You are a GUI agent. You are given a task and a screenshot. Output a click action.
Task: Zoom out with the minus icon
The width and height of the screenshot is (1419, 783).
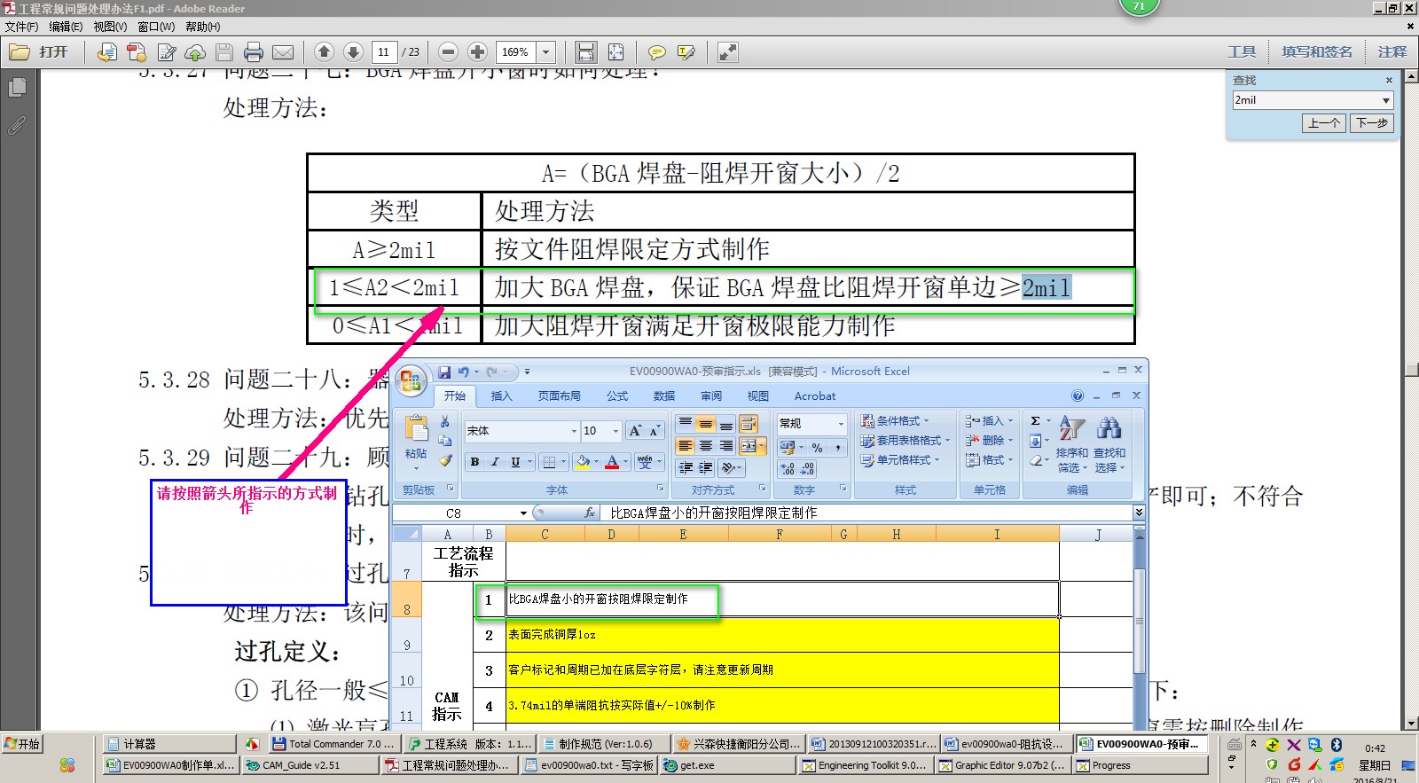click(449, 52)
